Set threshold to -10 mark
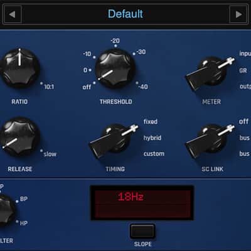 tap(87, 54)
